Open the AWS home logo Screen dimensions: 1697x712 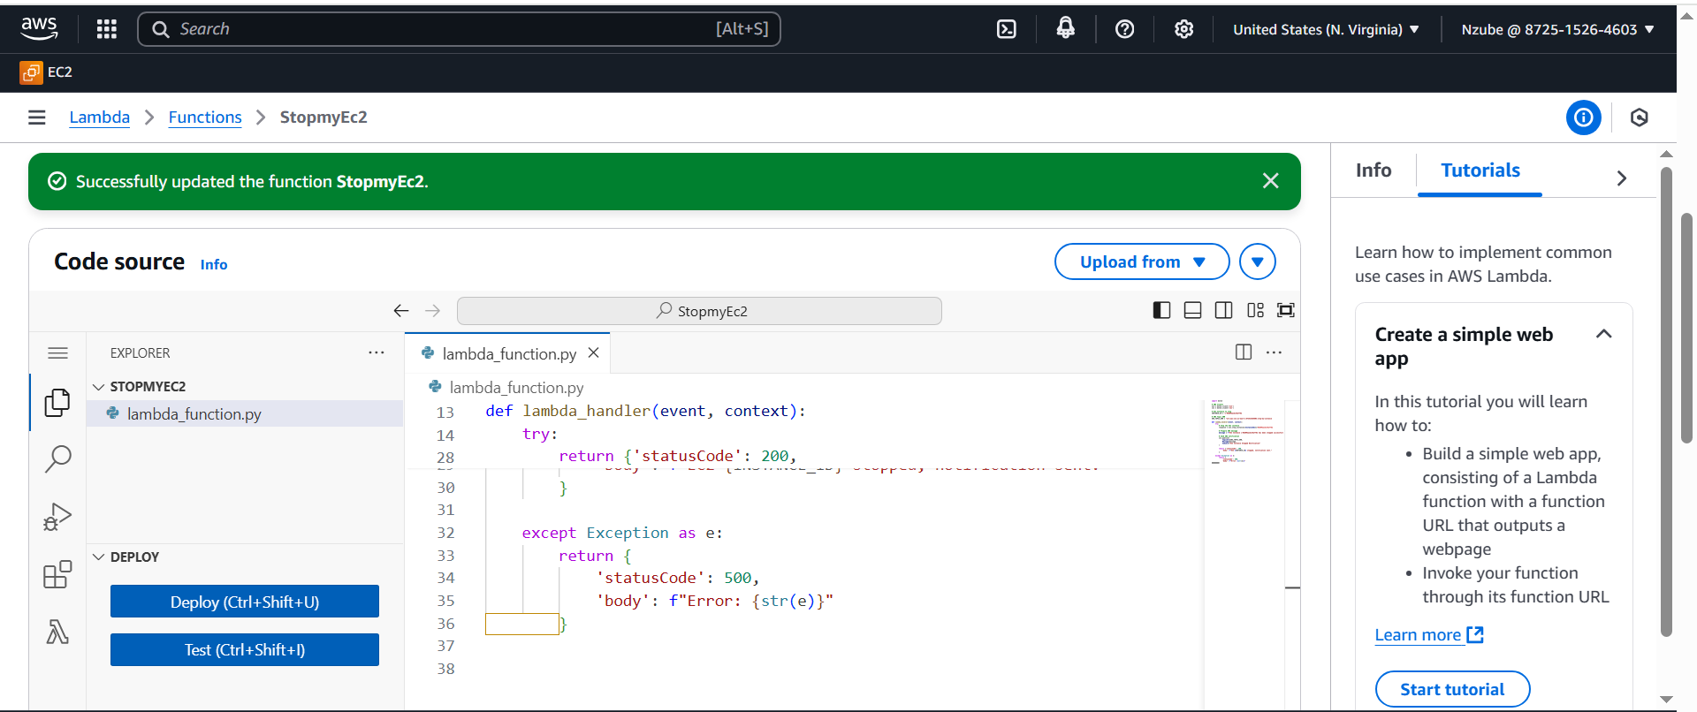39,29
